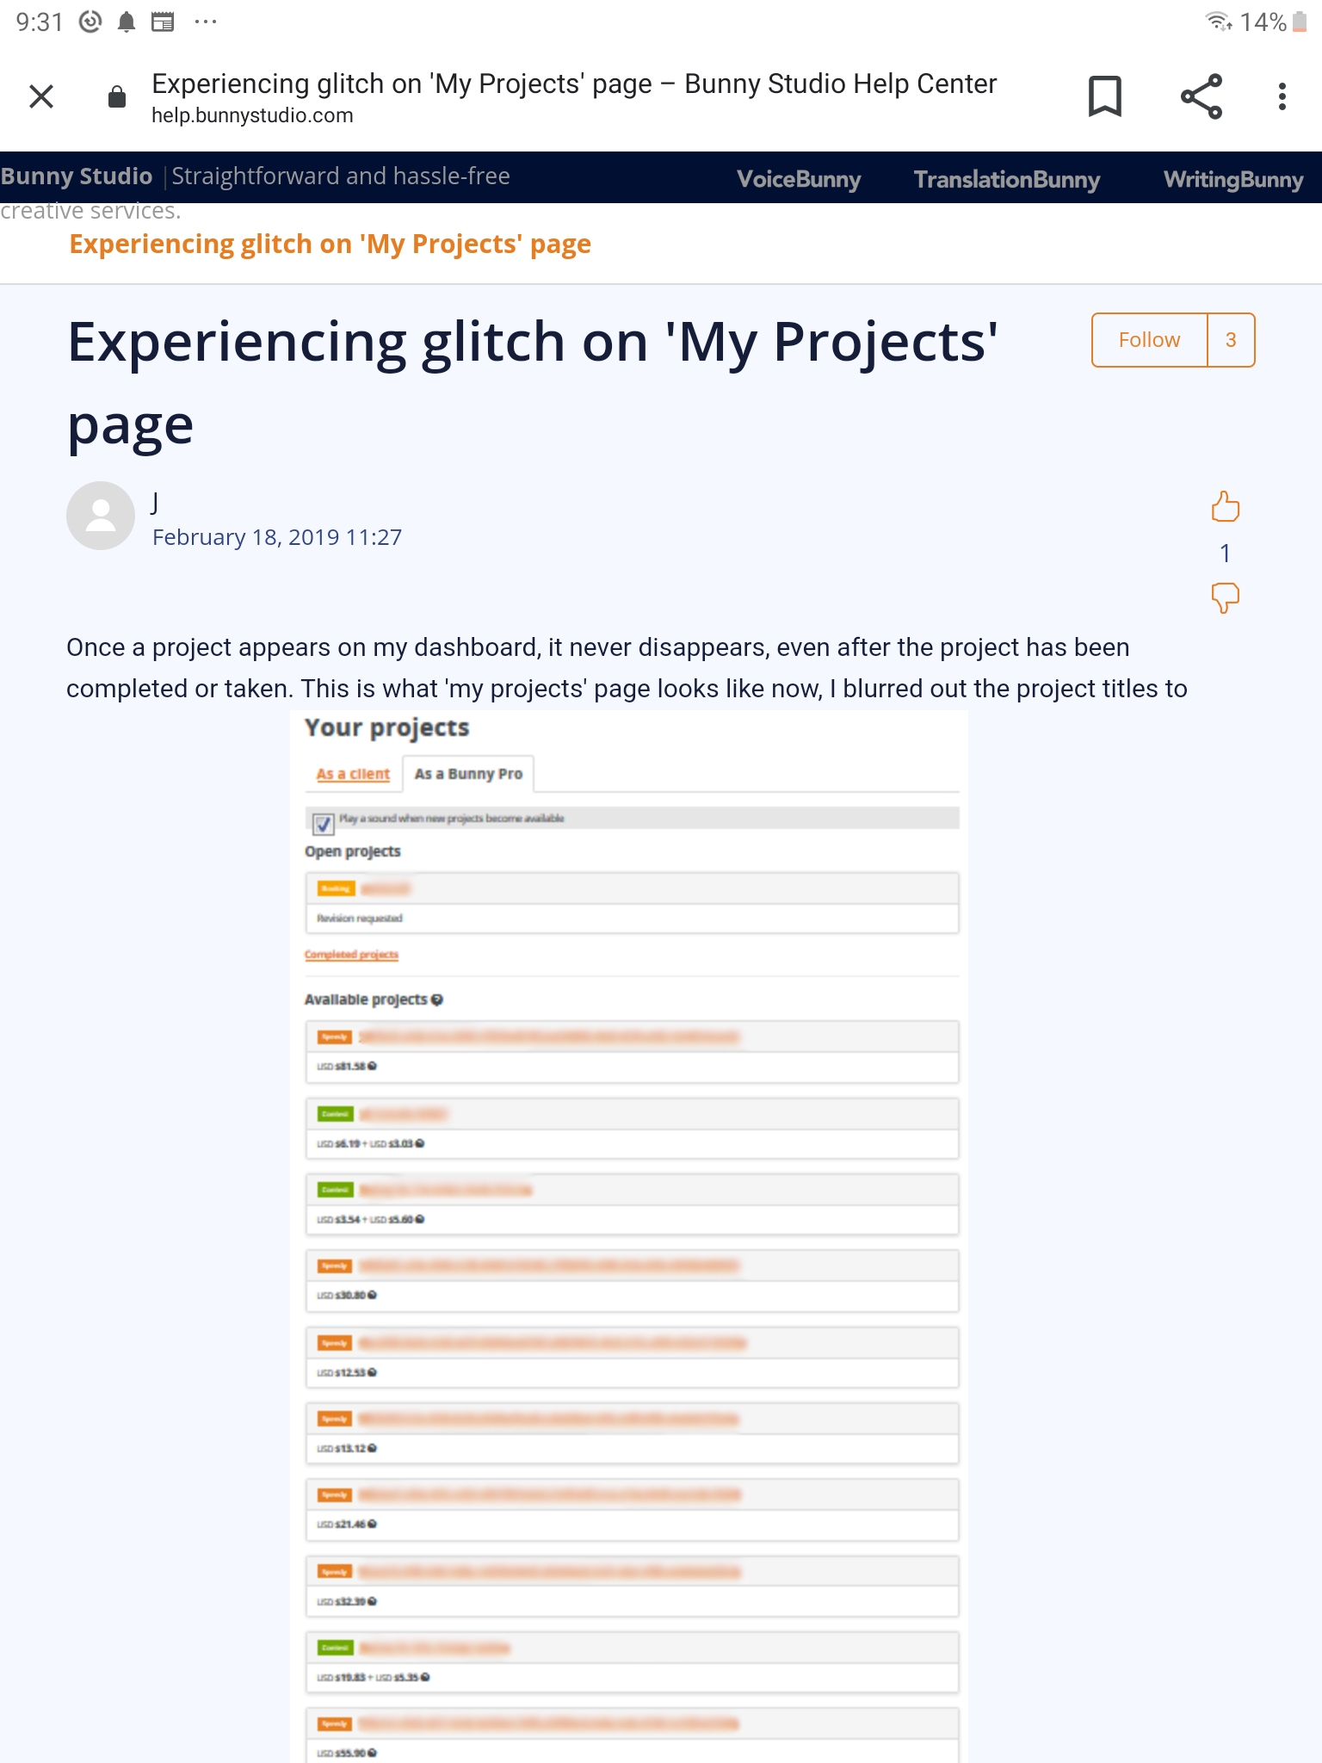Close the browser tab with X icon
The image size is (1322, 1763).
coord(41,96)
